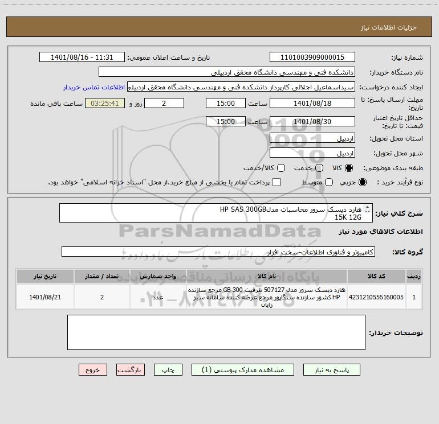The image size is (439, 424).
Task: Click the unit عدد cell
Action: [158, 297]
